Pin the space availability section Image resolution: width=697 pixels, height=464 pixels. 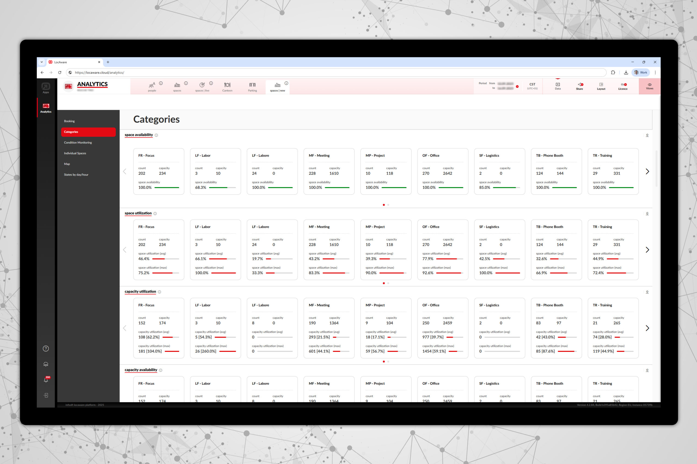pos(647,135)
